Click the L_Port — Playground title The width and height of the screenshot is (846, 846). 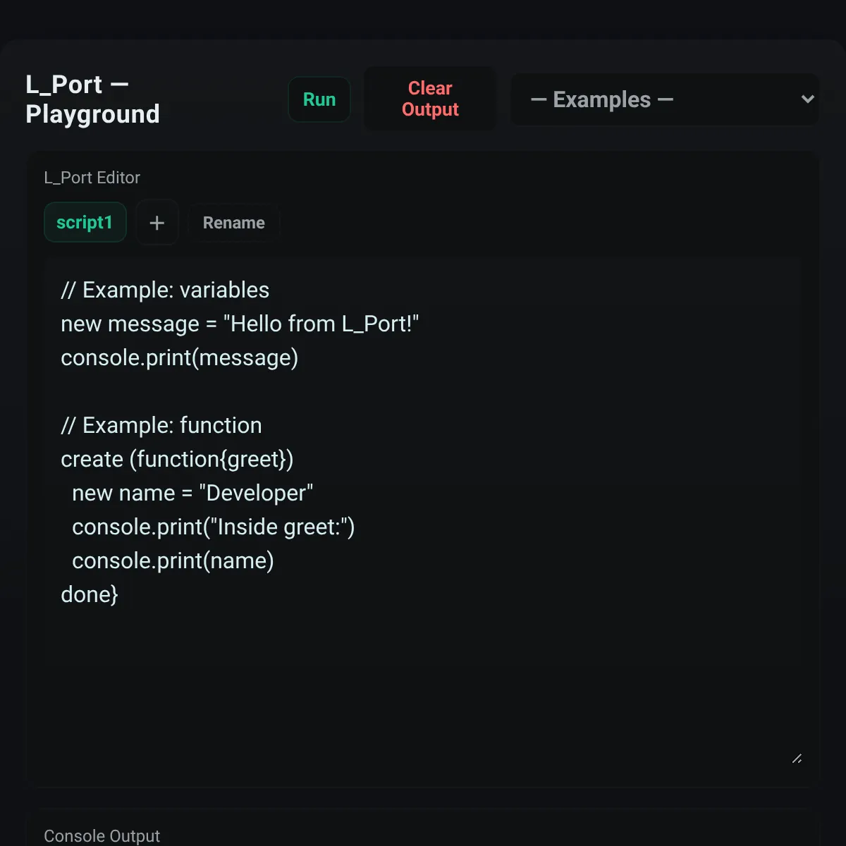point(93,99)
